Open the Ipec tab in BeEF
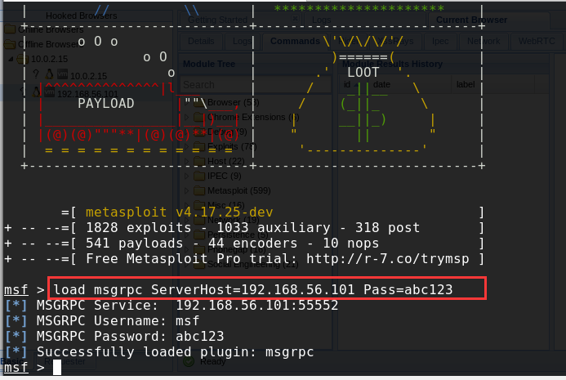Screen dimensions: 566x380 click(x=440, y=41)
